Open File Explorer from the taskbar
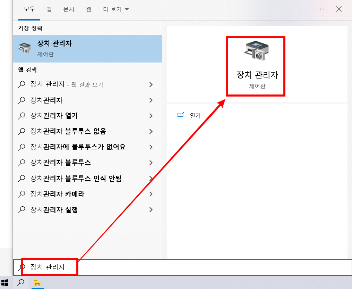The image size is (352, 289). click(37, 283)
